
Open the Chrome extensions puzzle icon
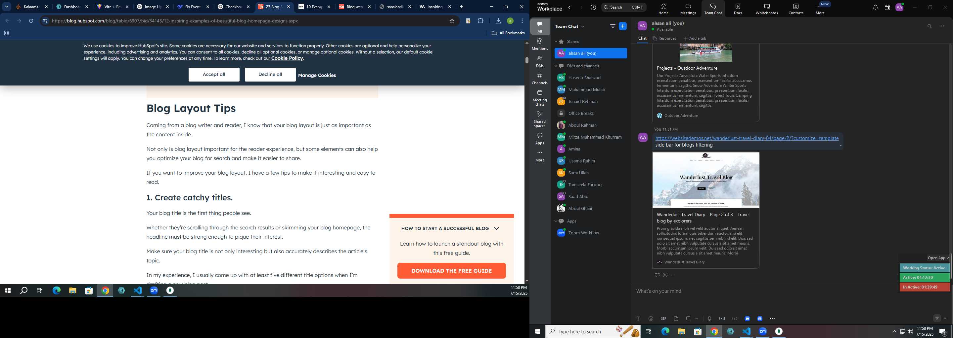click(480, 21)
